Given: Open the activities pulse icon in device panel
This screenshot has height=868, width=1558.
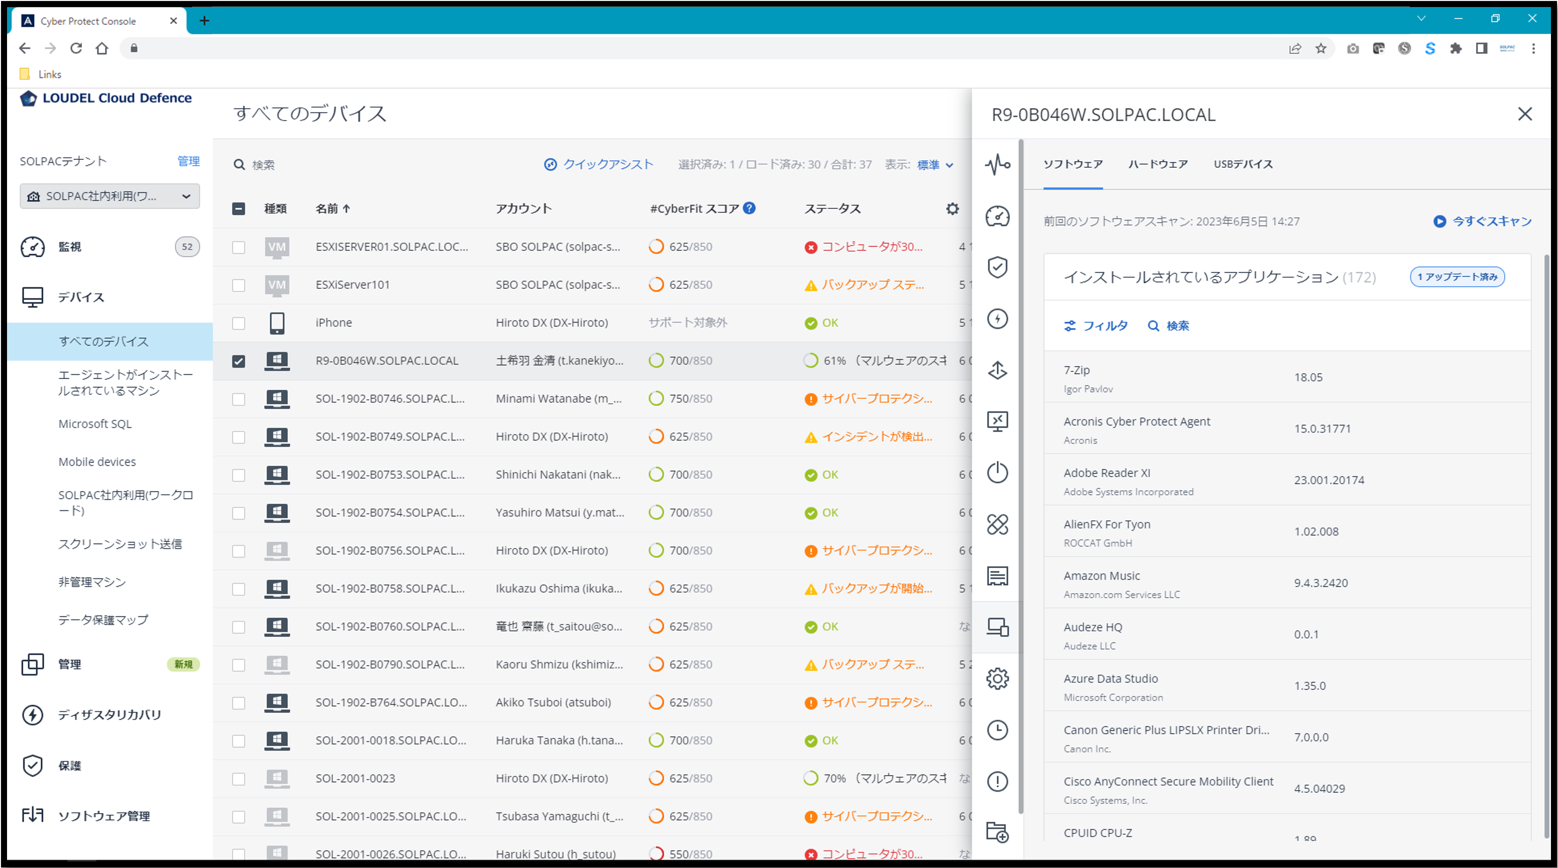Looking at the screenshot, I should (997, 164).
